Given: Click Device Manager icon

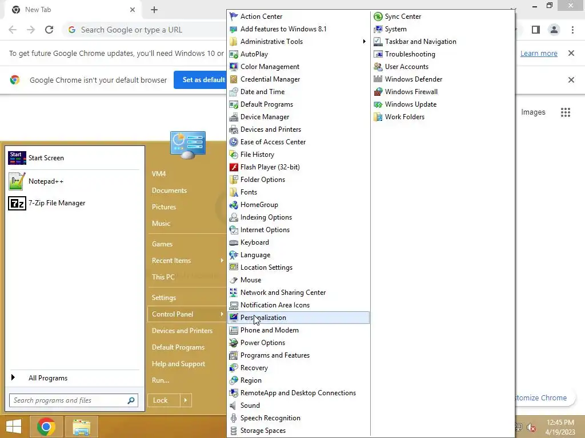Looking at the screenshot, I should pos(234,117).
